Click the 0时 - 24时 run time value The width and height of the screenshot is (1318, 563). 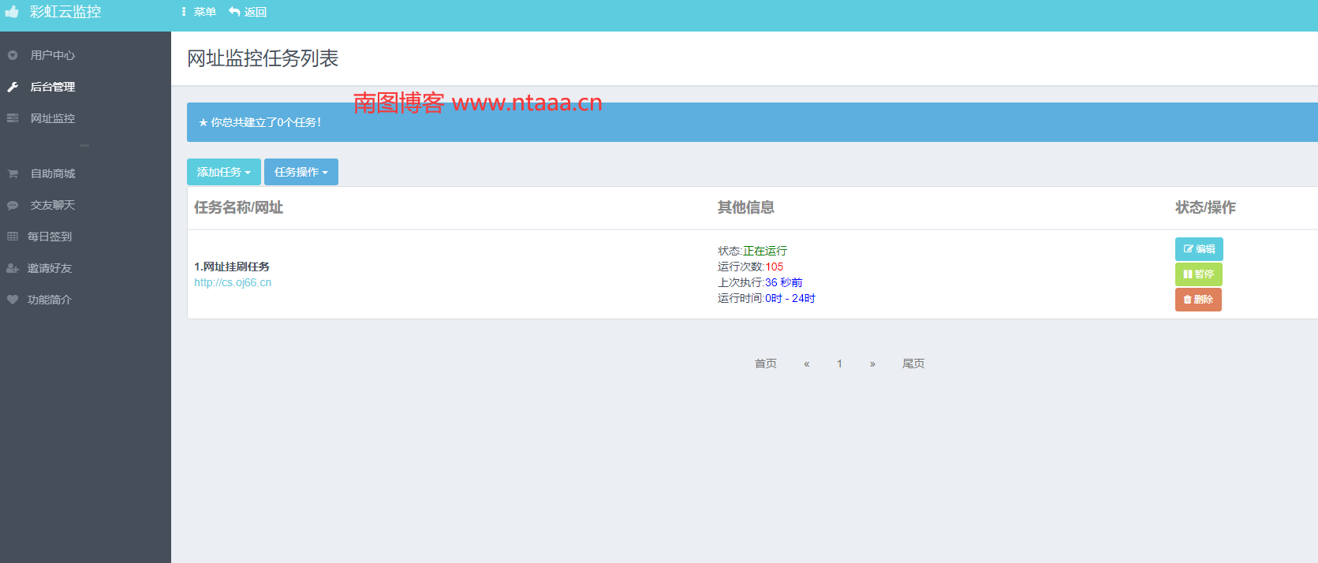[x=790, y=298]
